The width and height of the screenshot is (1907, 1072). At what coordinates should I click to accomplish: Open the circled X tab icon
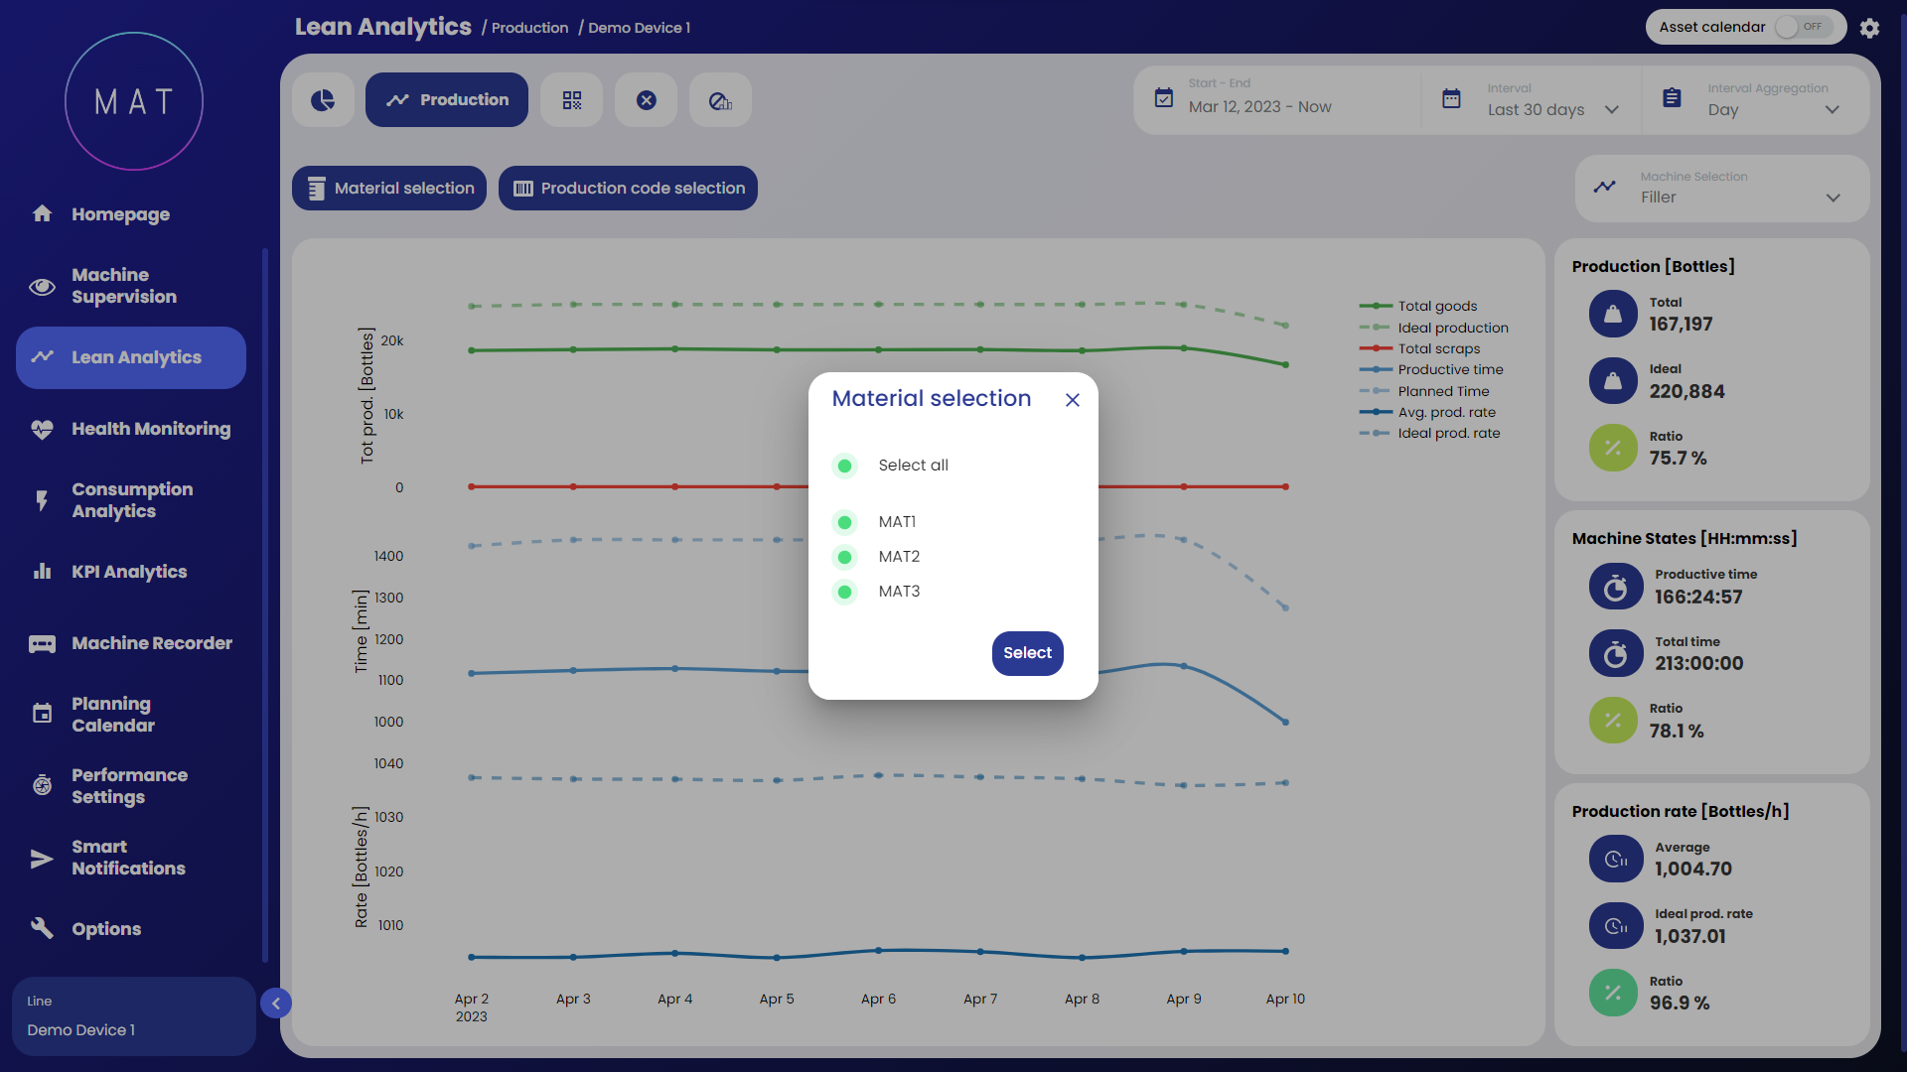[646, 100]
